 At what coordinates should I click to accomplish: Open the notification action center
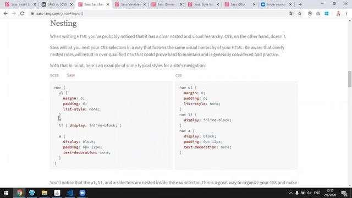344,193
